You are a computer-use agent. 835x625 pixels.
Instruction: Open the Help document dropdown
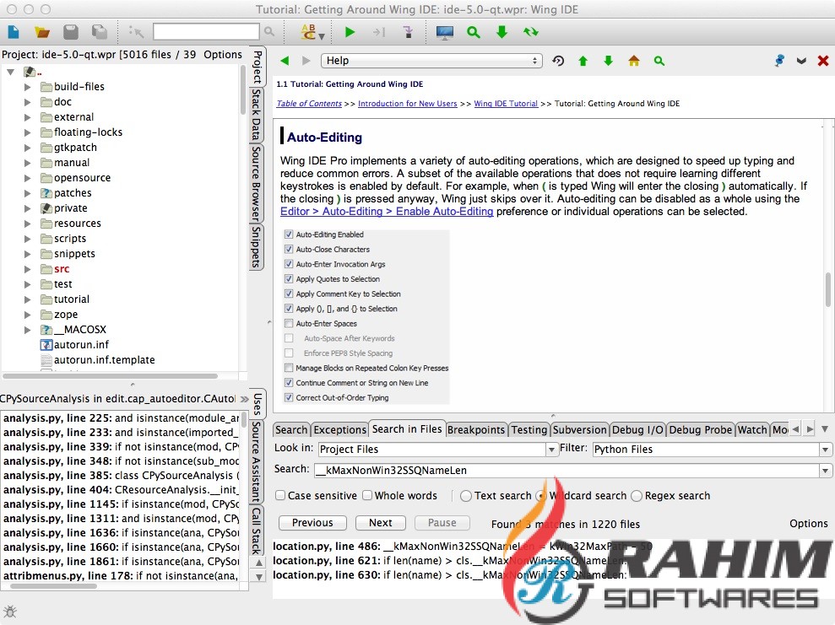coord(432,61)
